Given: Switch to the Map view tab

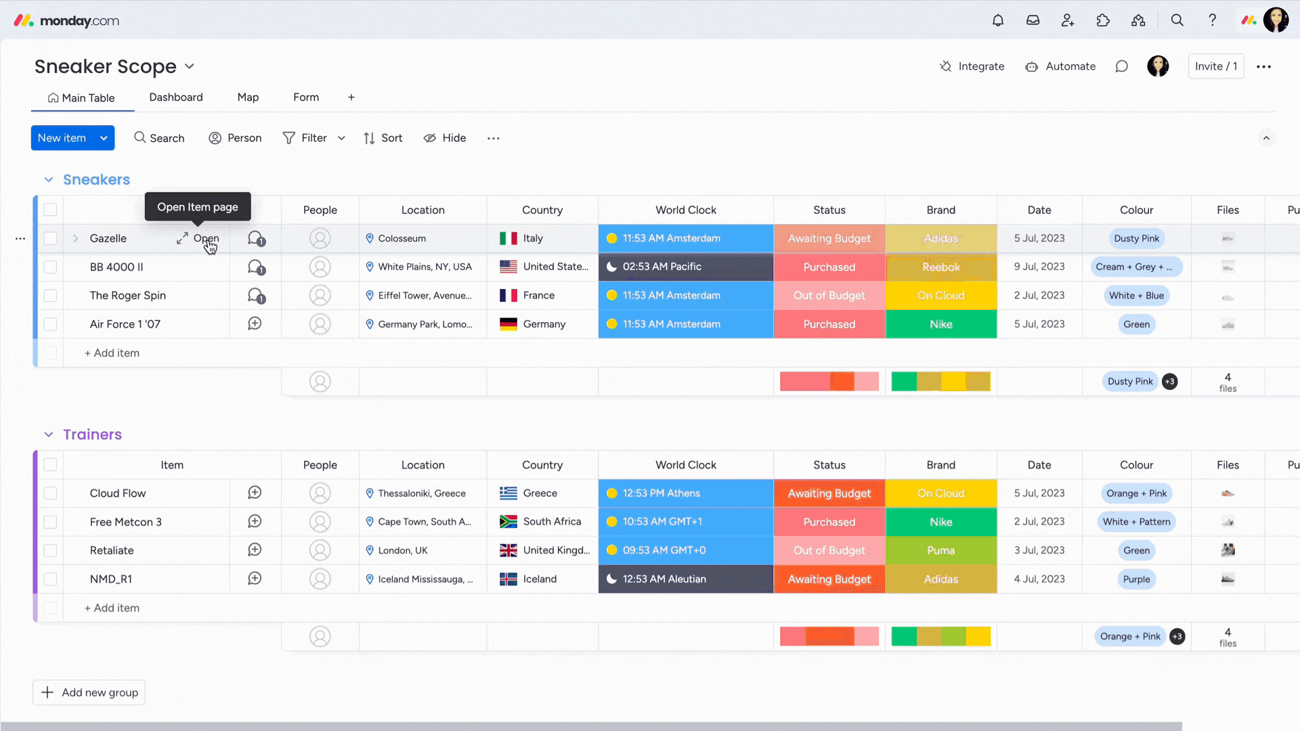Looking at the screenshot, I should 248,97.
